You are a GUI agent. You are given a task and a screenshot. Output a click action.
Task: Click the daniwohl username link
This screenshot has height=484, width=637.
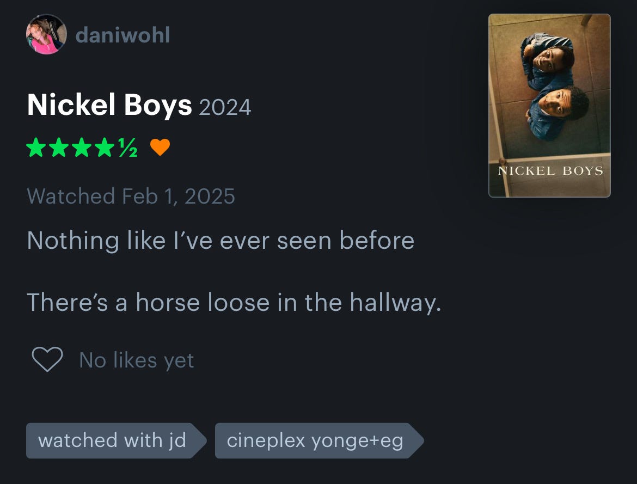point(122,35)
